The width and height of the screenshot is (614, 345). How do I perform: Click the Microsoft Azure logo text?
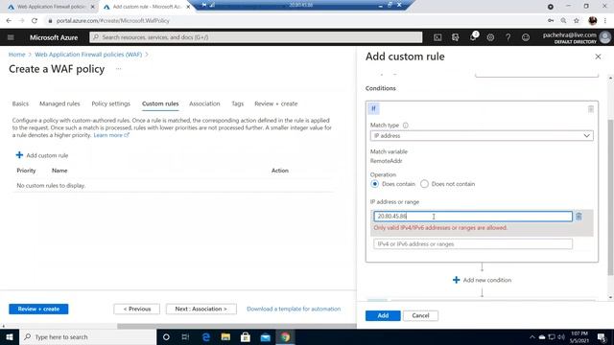pos(54,37)
